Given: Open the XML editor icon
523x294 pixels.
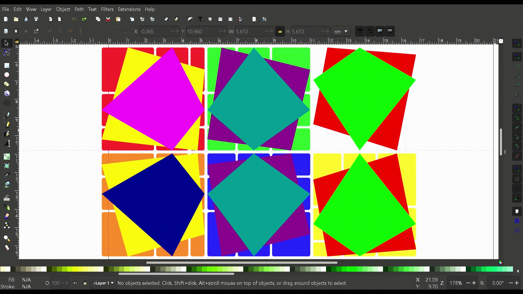Looking at the screenshot, I should pyautogui.click(x=220, y=19).
